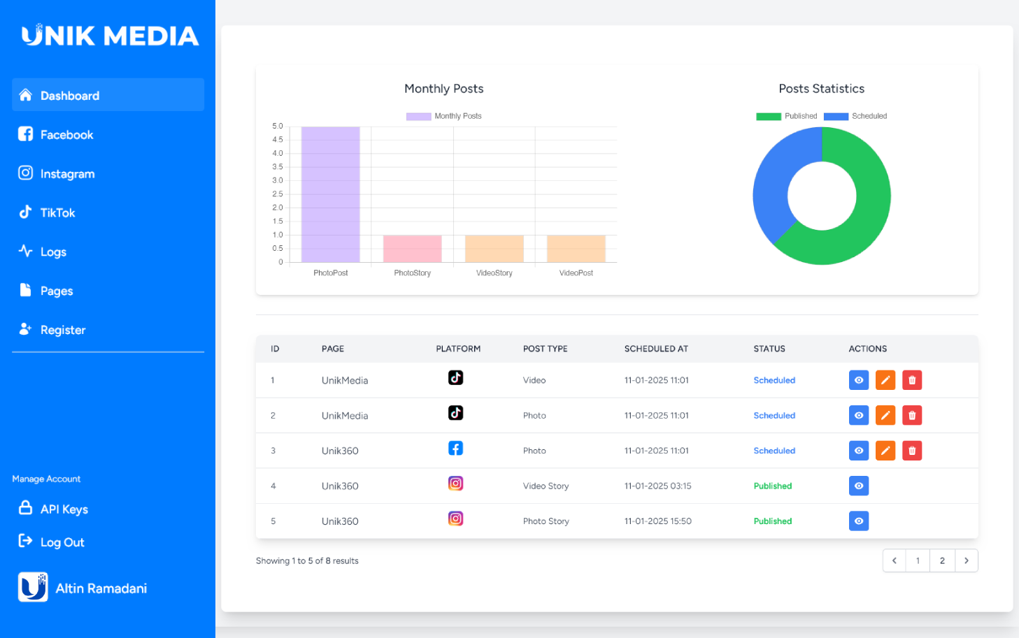Click the PhotoPost bar in the chart

(x=330, y=194)
